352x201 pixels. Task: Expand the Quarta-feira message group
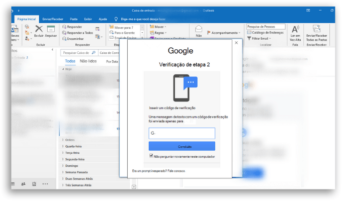click(63, 146)
